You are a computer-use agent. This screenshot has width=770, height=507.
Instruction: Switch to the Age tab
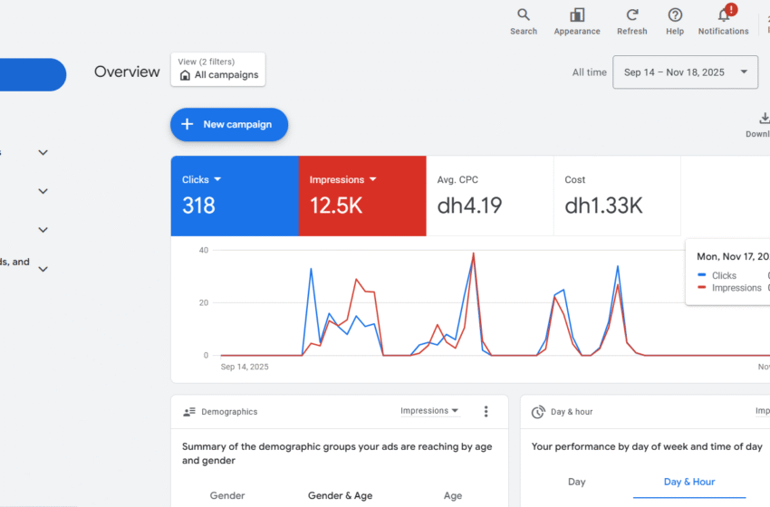(x=453, y=495)
